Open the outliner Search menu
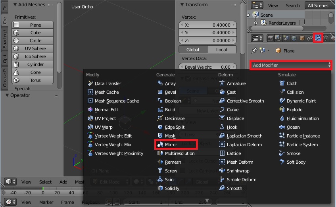Image resolution: width=336 pixels, height=207 pixels. point(293,6)
